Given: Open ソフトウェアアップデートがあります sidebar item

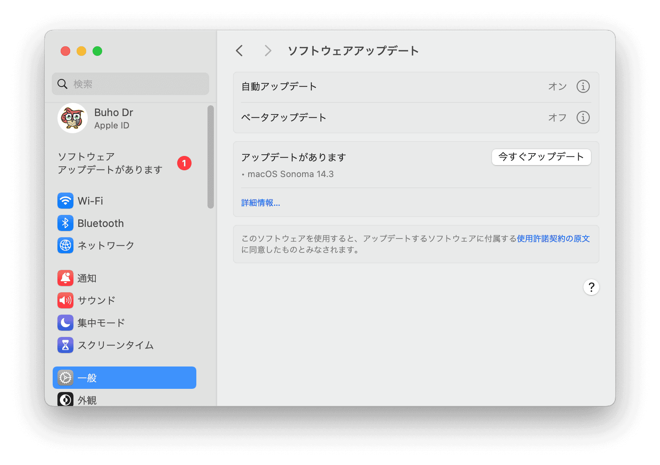Looking at the screenshot, I should (x=124, y=163).
